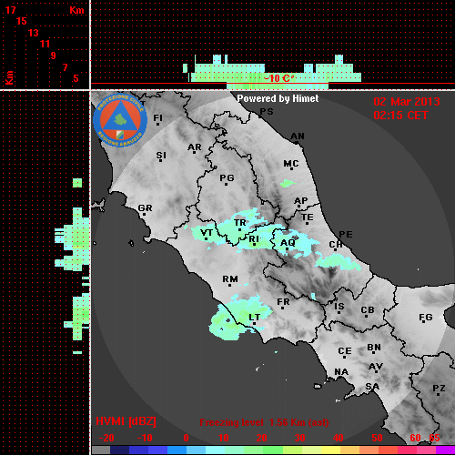The width and height of the screenshot is (455, 455).
Task: Click the LT city label
Action: tap(254, 317)
